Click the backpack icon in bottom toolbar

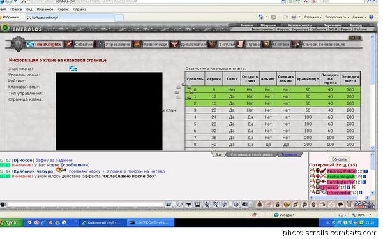coord(260,205)
